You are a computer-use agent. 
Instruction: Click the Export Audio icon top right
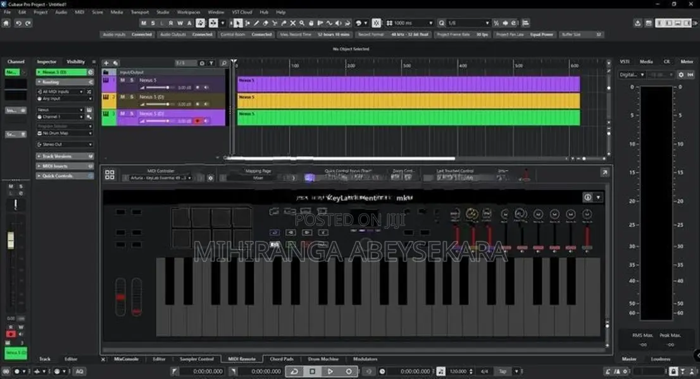point(637,23)
